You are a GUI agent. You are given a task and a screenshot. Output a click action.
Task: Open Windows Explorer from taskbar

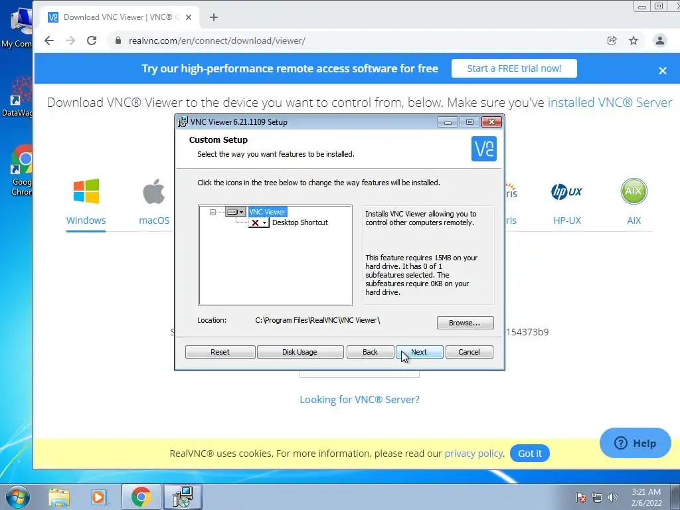click(59, 497)
